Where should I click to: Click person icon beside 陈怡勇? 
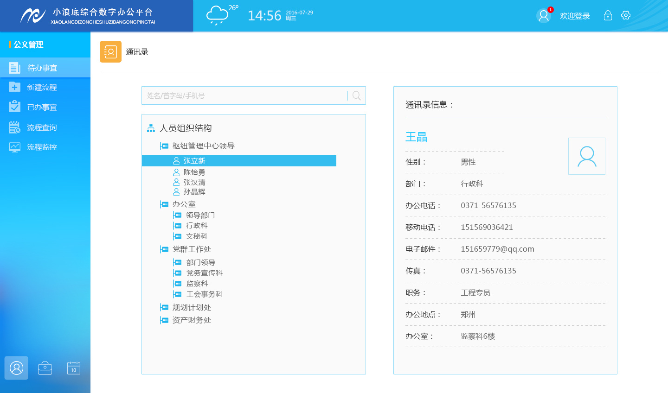[176, 172]
